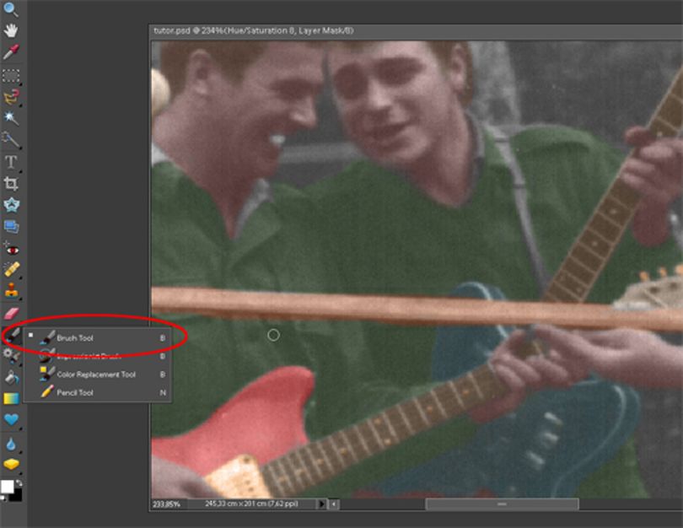This screenshot has width=683, height=528.
Task: Select the Zoom tool magnifier icon
Action: 10,9
